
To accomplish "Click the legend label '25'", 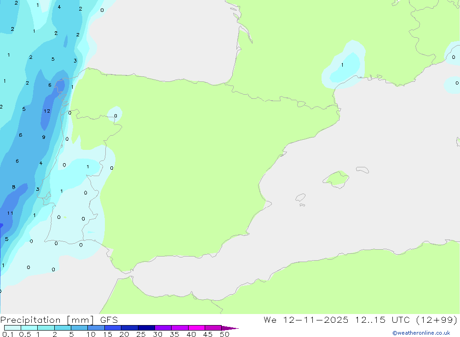I will pyautogui.click(x=141, y=334).
